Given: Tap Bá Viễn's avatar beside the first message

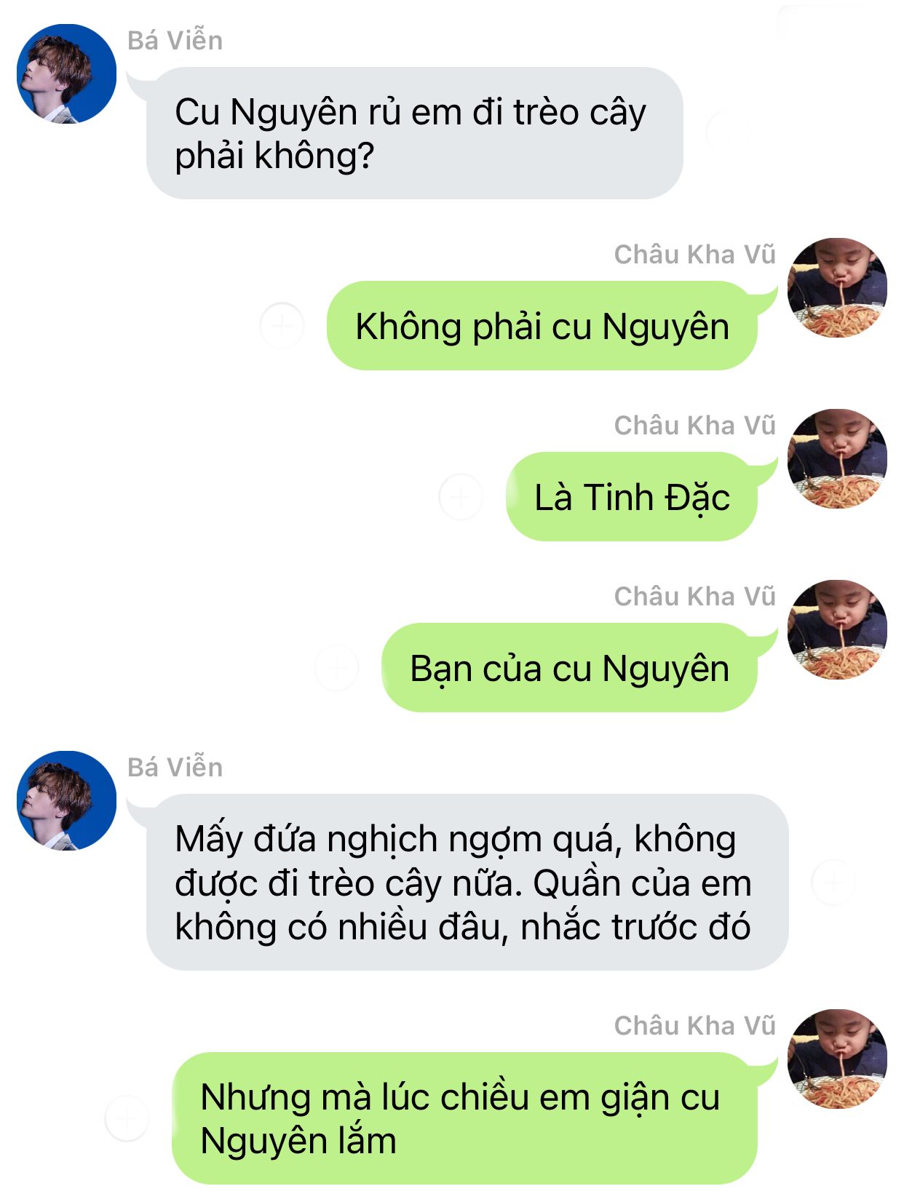Looking at the screenshot, I should tap(66, 73).
